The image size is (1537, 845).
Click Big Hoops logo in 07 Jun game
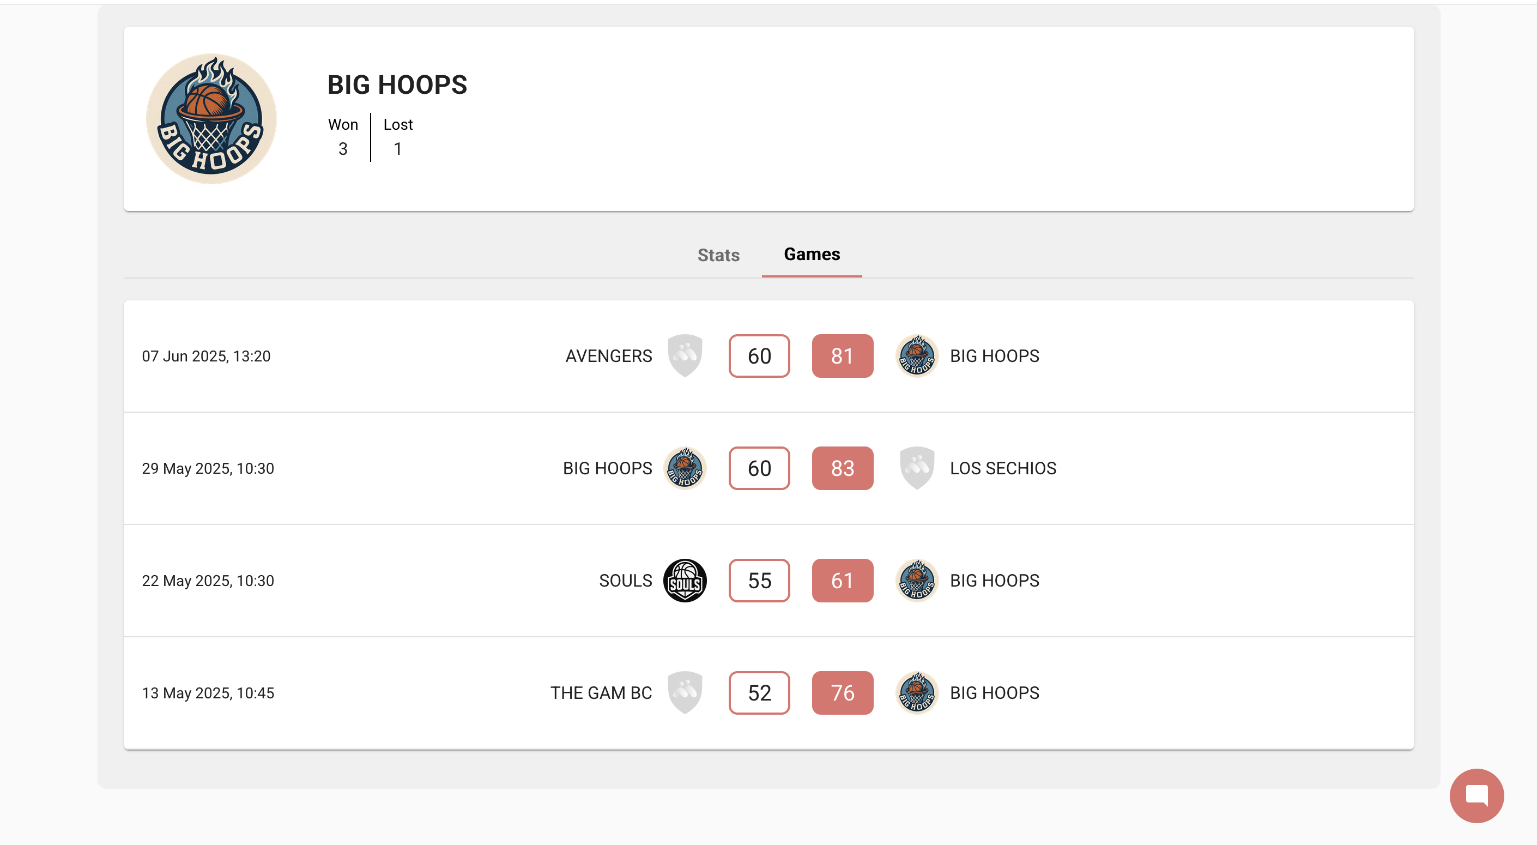coord(917,355)
